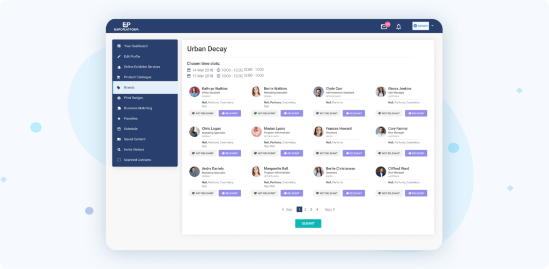Open Cory Farmer avatar photo
Image resolution: width=549 pixels, height=269 pixels.
click(x=381, y=131)
